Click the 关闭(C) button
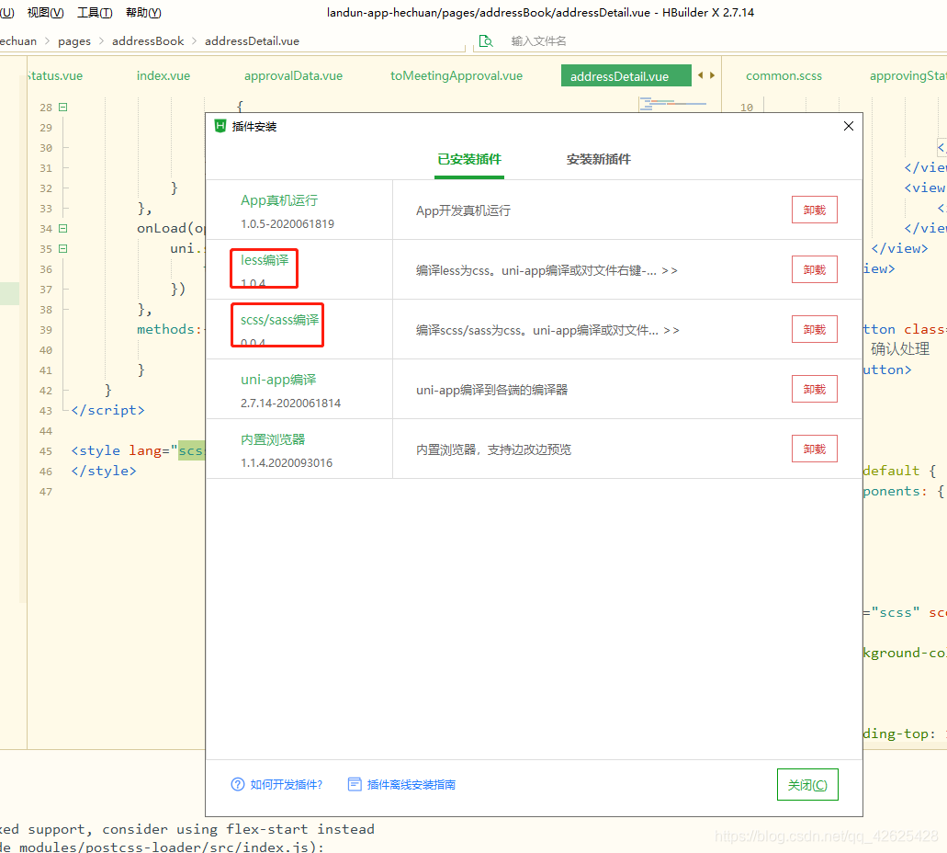This screenshot has height=853, width=947. click(807, 785)
